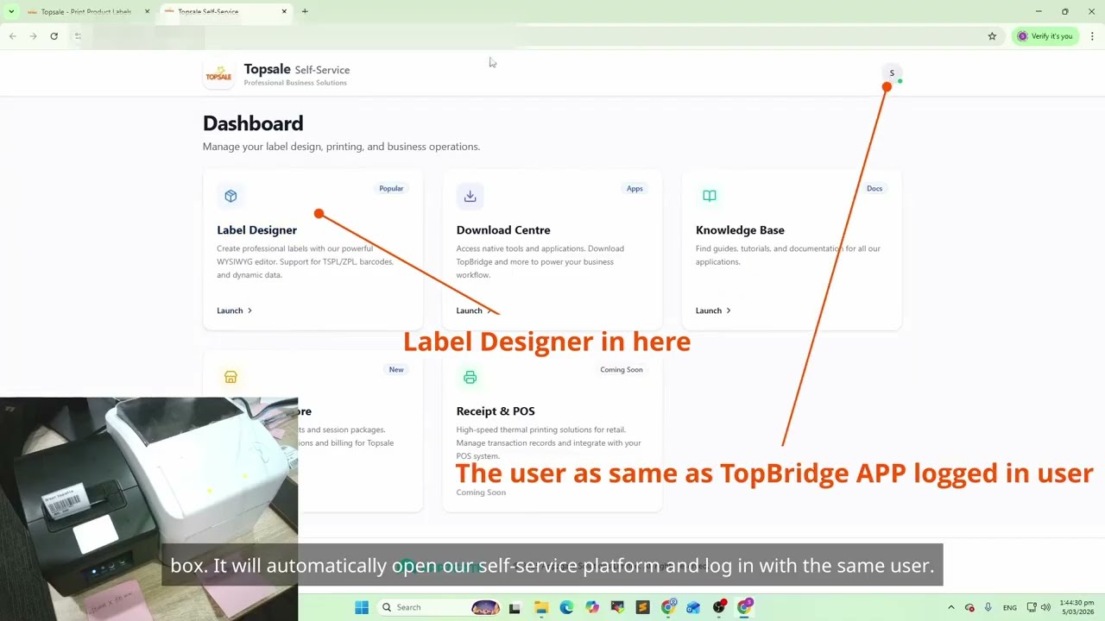This screenshot has width=1105, height=621.
Task: Close the Topsale - Print Product Labels tab
Action: [147, 12]
